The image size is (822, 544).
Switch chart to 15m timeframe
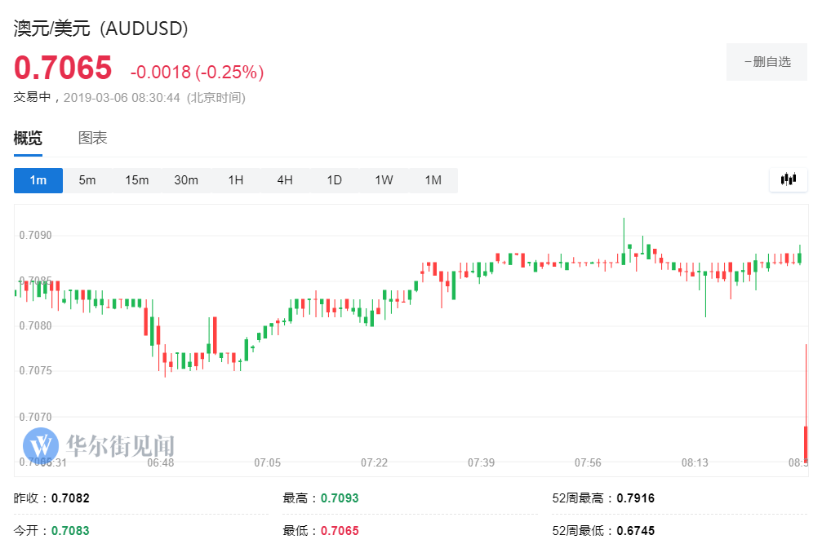136,179
